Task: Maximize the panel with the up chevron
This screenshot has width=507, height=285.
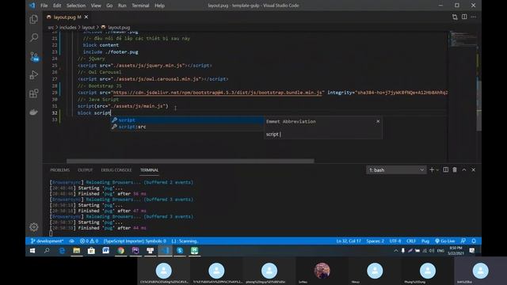Action: (464, 169)
